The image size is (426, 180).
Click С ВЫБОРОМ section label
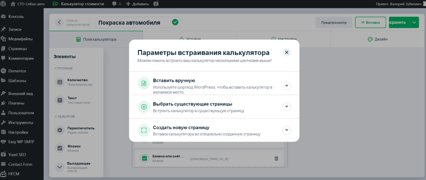tap(64, 117)
